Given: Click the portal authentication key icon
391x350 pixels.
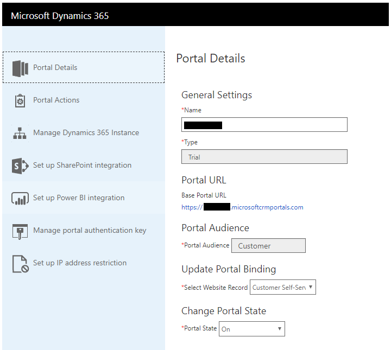Looking at the screenshot, I should click(x=20, y=231).
